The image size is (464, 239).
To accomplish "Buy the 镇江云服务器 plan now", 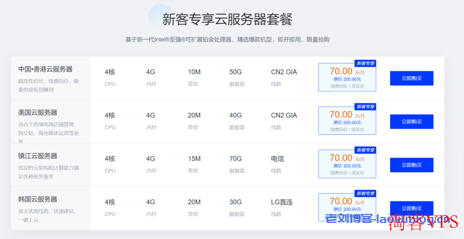I will click(x=411, y=165).
